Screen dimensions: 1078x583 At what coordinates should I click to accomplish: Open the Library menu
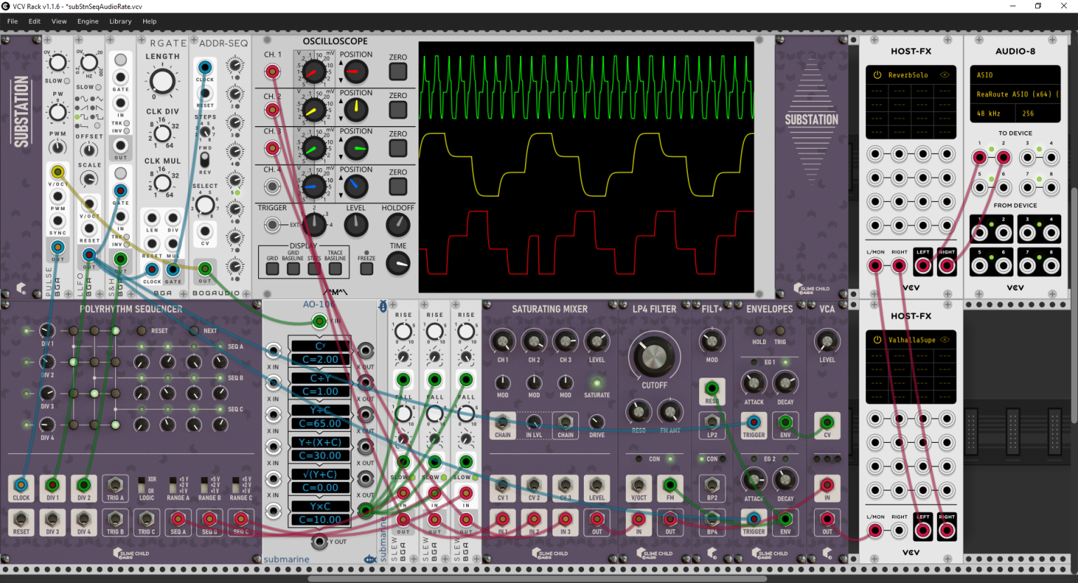(120, 21)
